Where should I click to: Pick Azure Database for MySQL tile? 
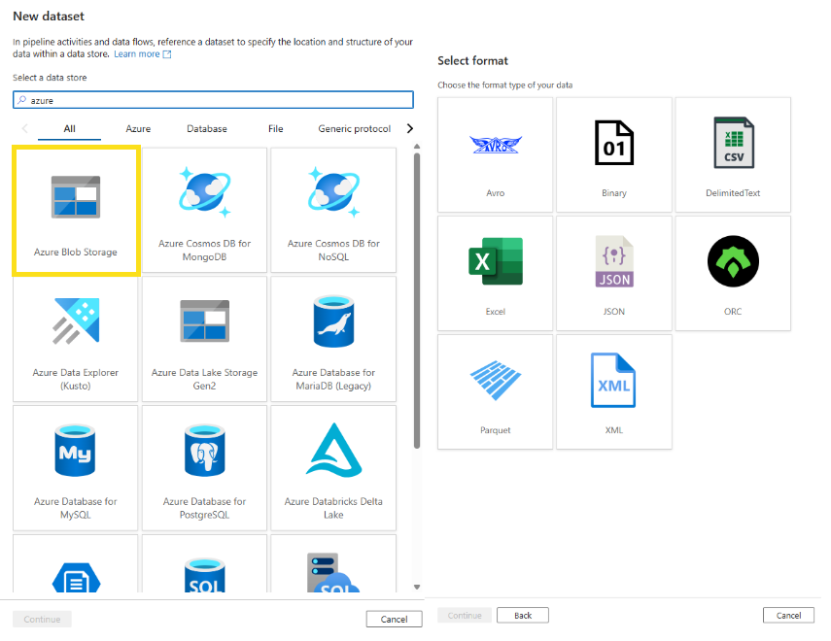pos(75,468)
